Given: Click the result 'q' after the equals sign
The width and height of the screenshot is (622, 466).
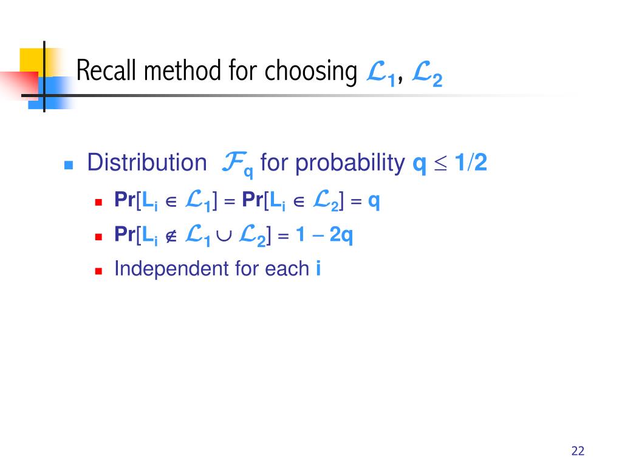Looking at the screenshot, I should click(x=374, y=201).
